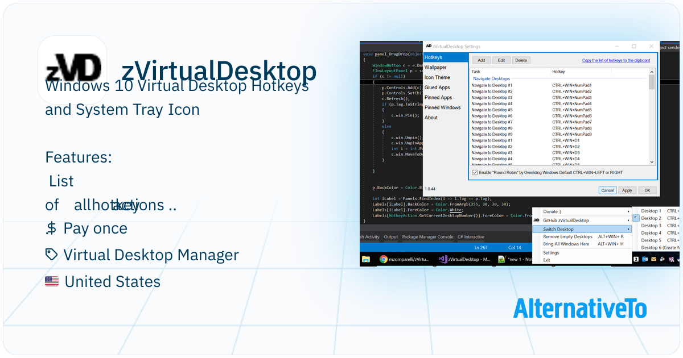Viewport: 683px width, 358px height.
Task: Select the CTRL+WIN+NumPad5 hotkey row
Action: [559, 110]
